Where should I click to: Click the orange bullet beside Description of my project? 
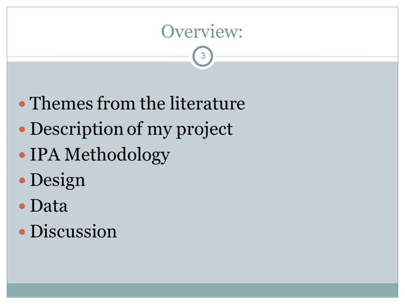coord(22,129)
